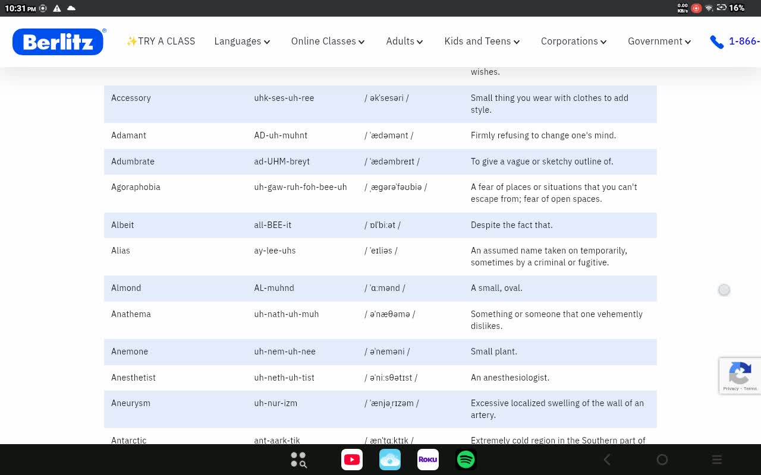
Task: Open the Government menu
Action: 659,42
